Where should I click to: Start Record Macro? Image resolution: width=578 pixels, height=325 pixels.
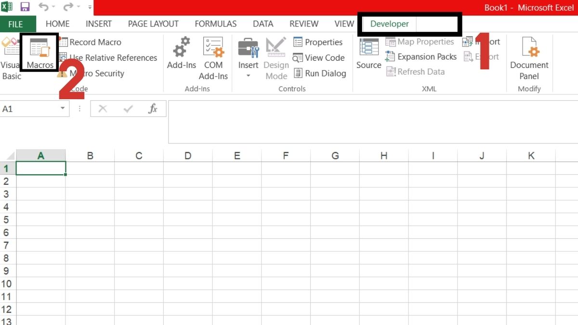point(90,42)
